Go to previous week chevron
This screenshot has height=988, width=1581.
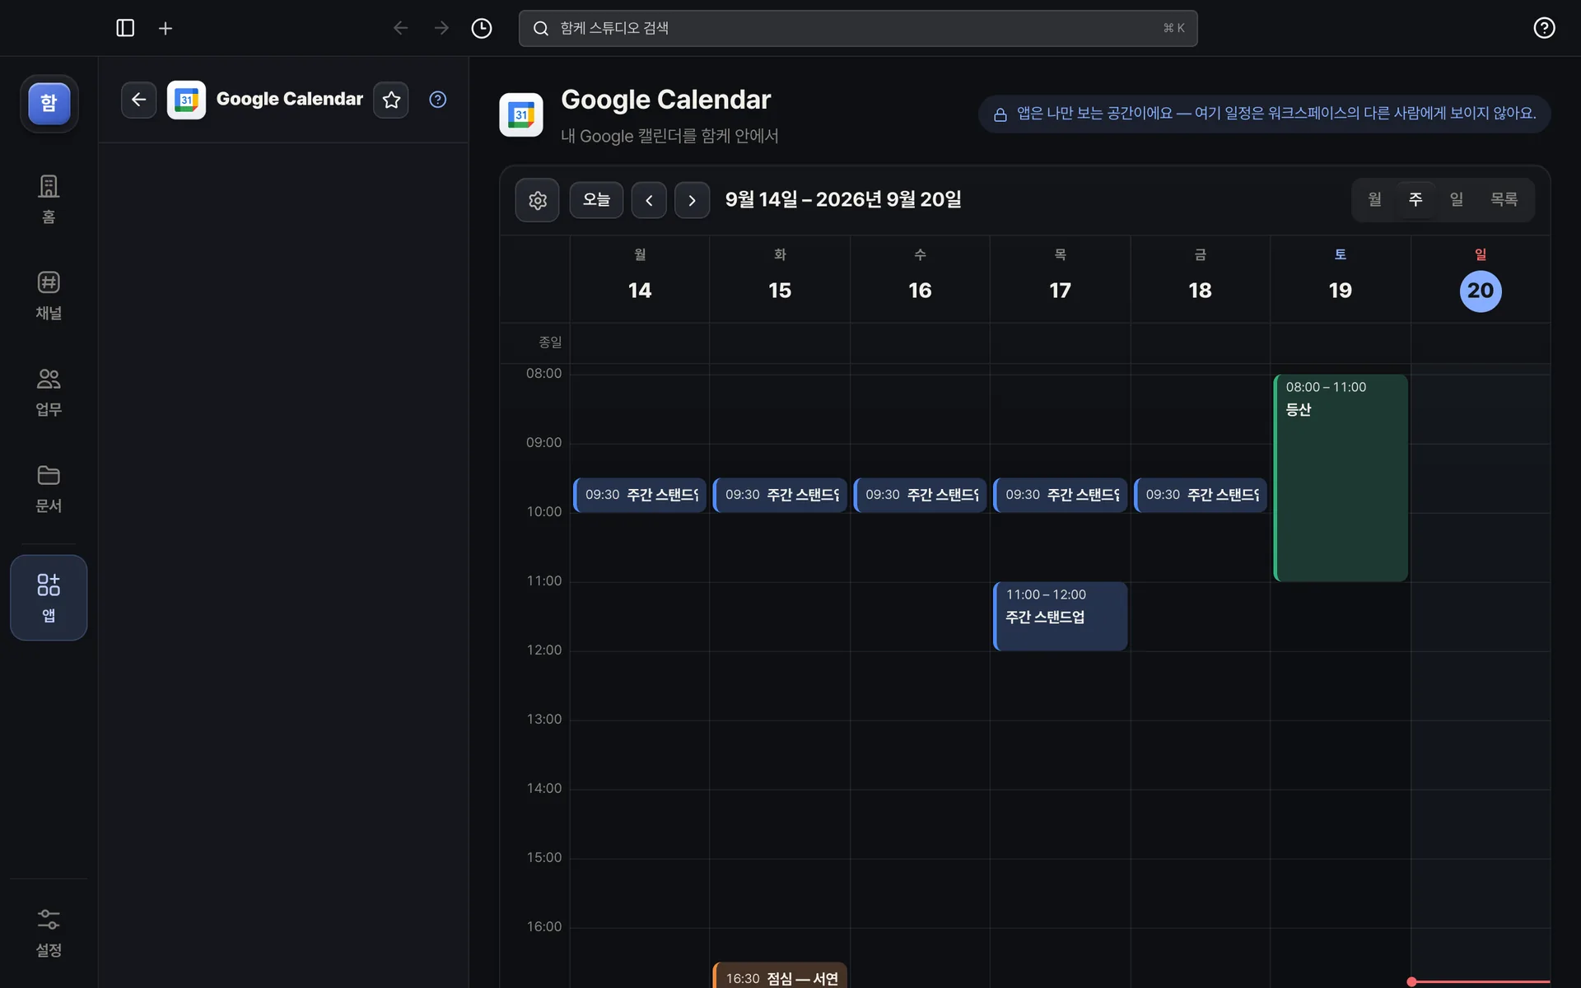(649, 200)
